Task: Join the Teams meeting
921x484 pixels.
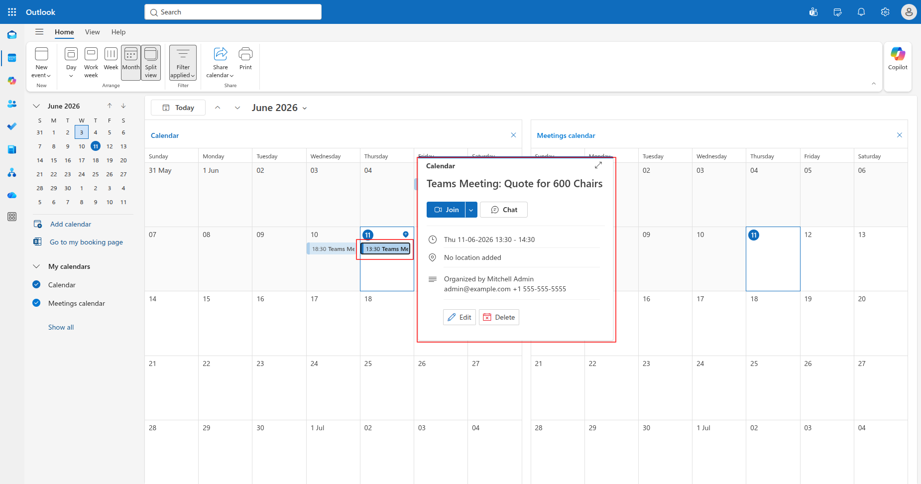Action: click(446, 210)
